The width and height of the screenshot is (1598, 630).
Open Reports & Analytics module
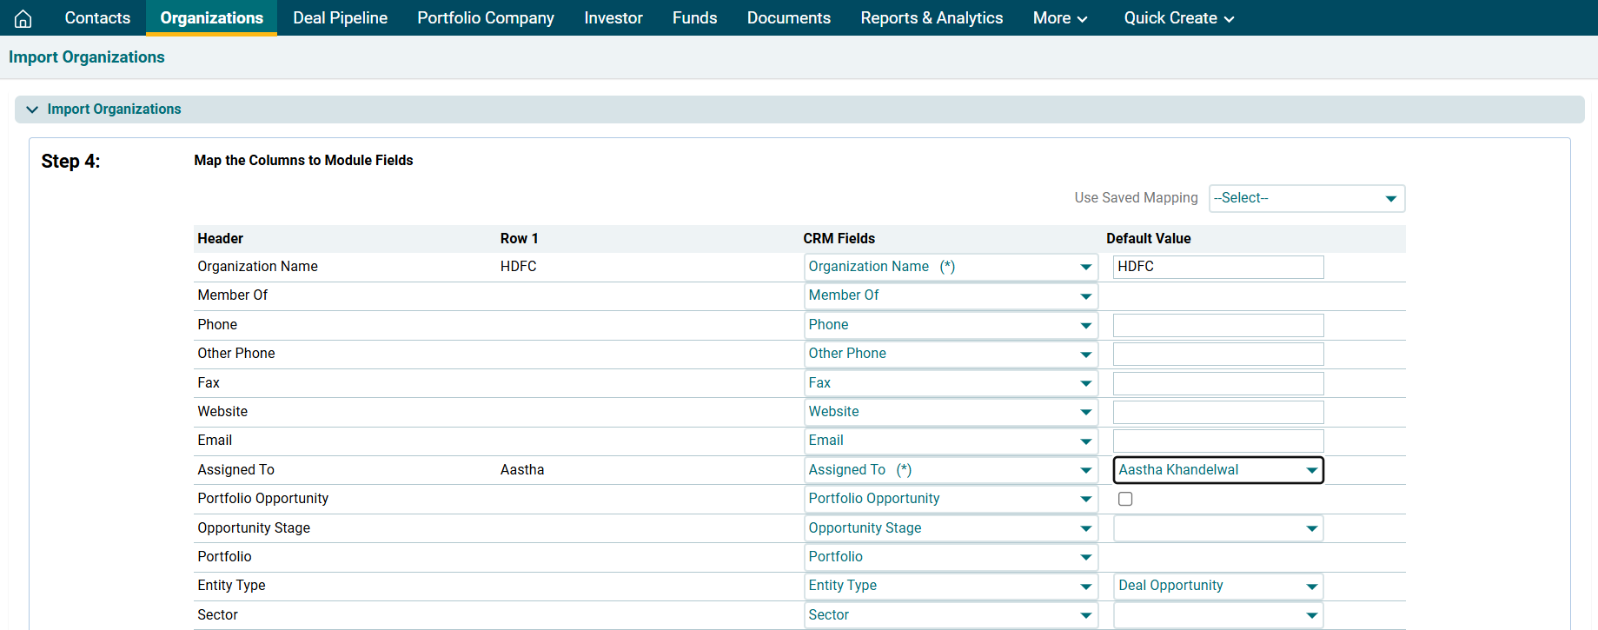click(931, 18)
